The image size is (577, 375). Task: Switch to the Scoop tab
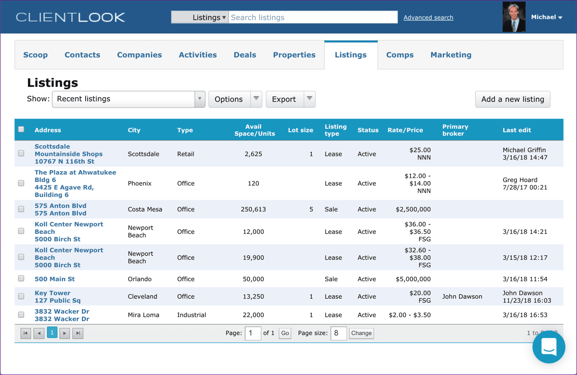coord(35,55)
